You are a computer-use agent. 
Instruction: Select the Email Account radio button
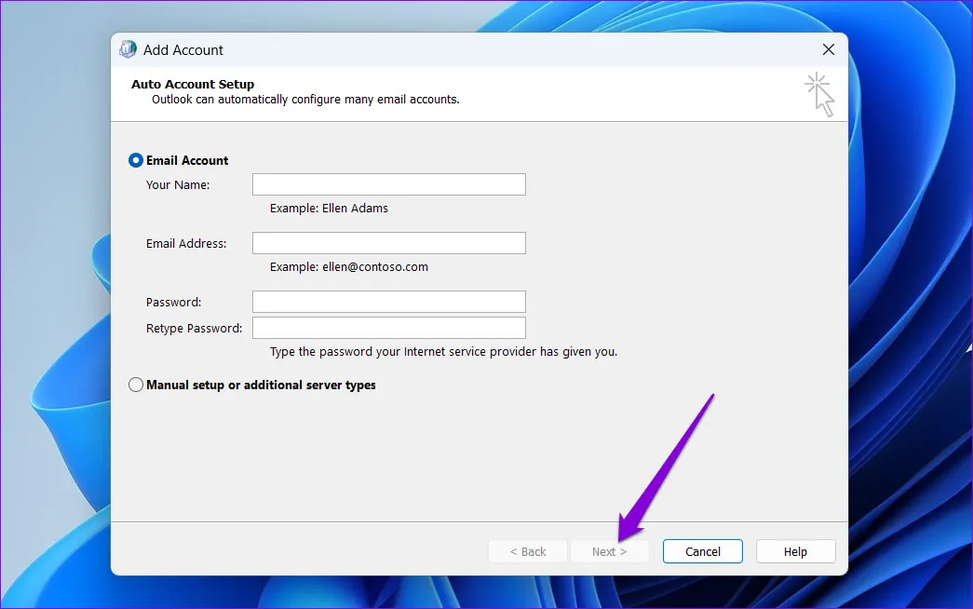136,160
